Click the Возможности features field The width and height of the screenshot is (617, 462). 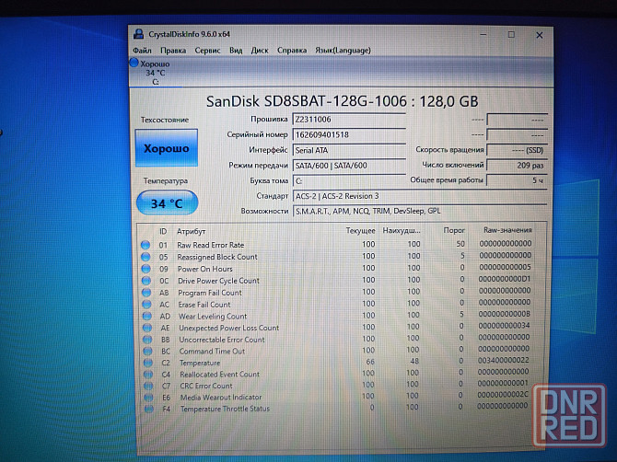(x=419, y=211)
